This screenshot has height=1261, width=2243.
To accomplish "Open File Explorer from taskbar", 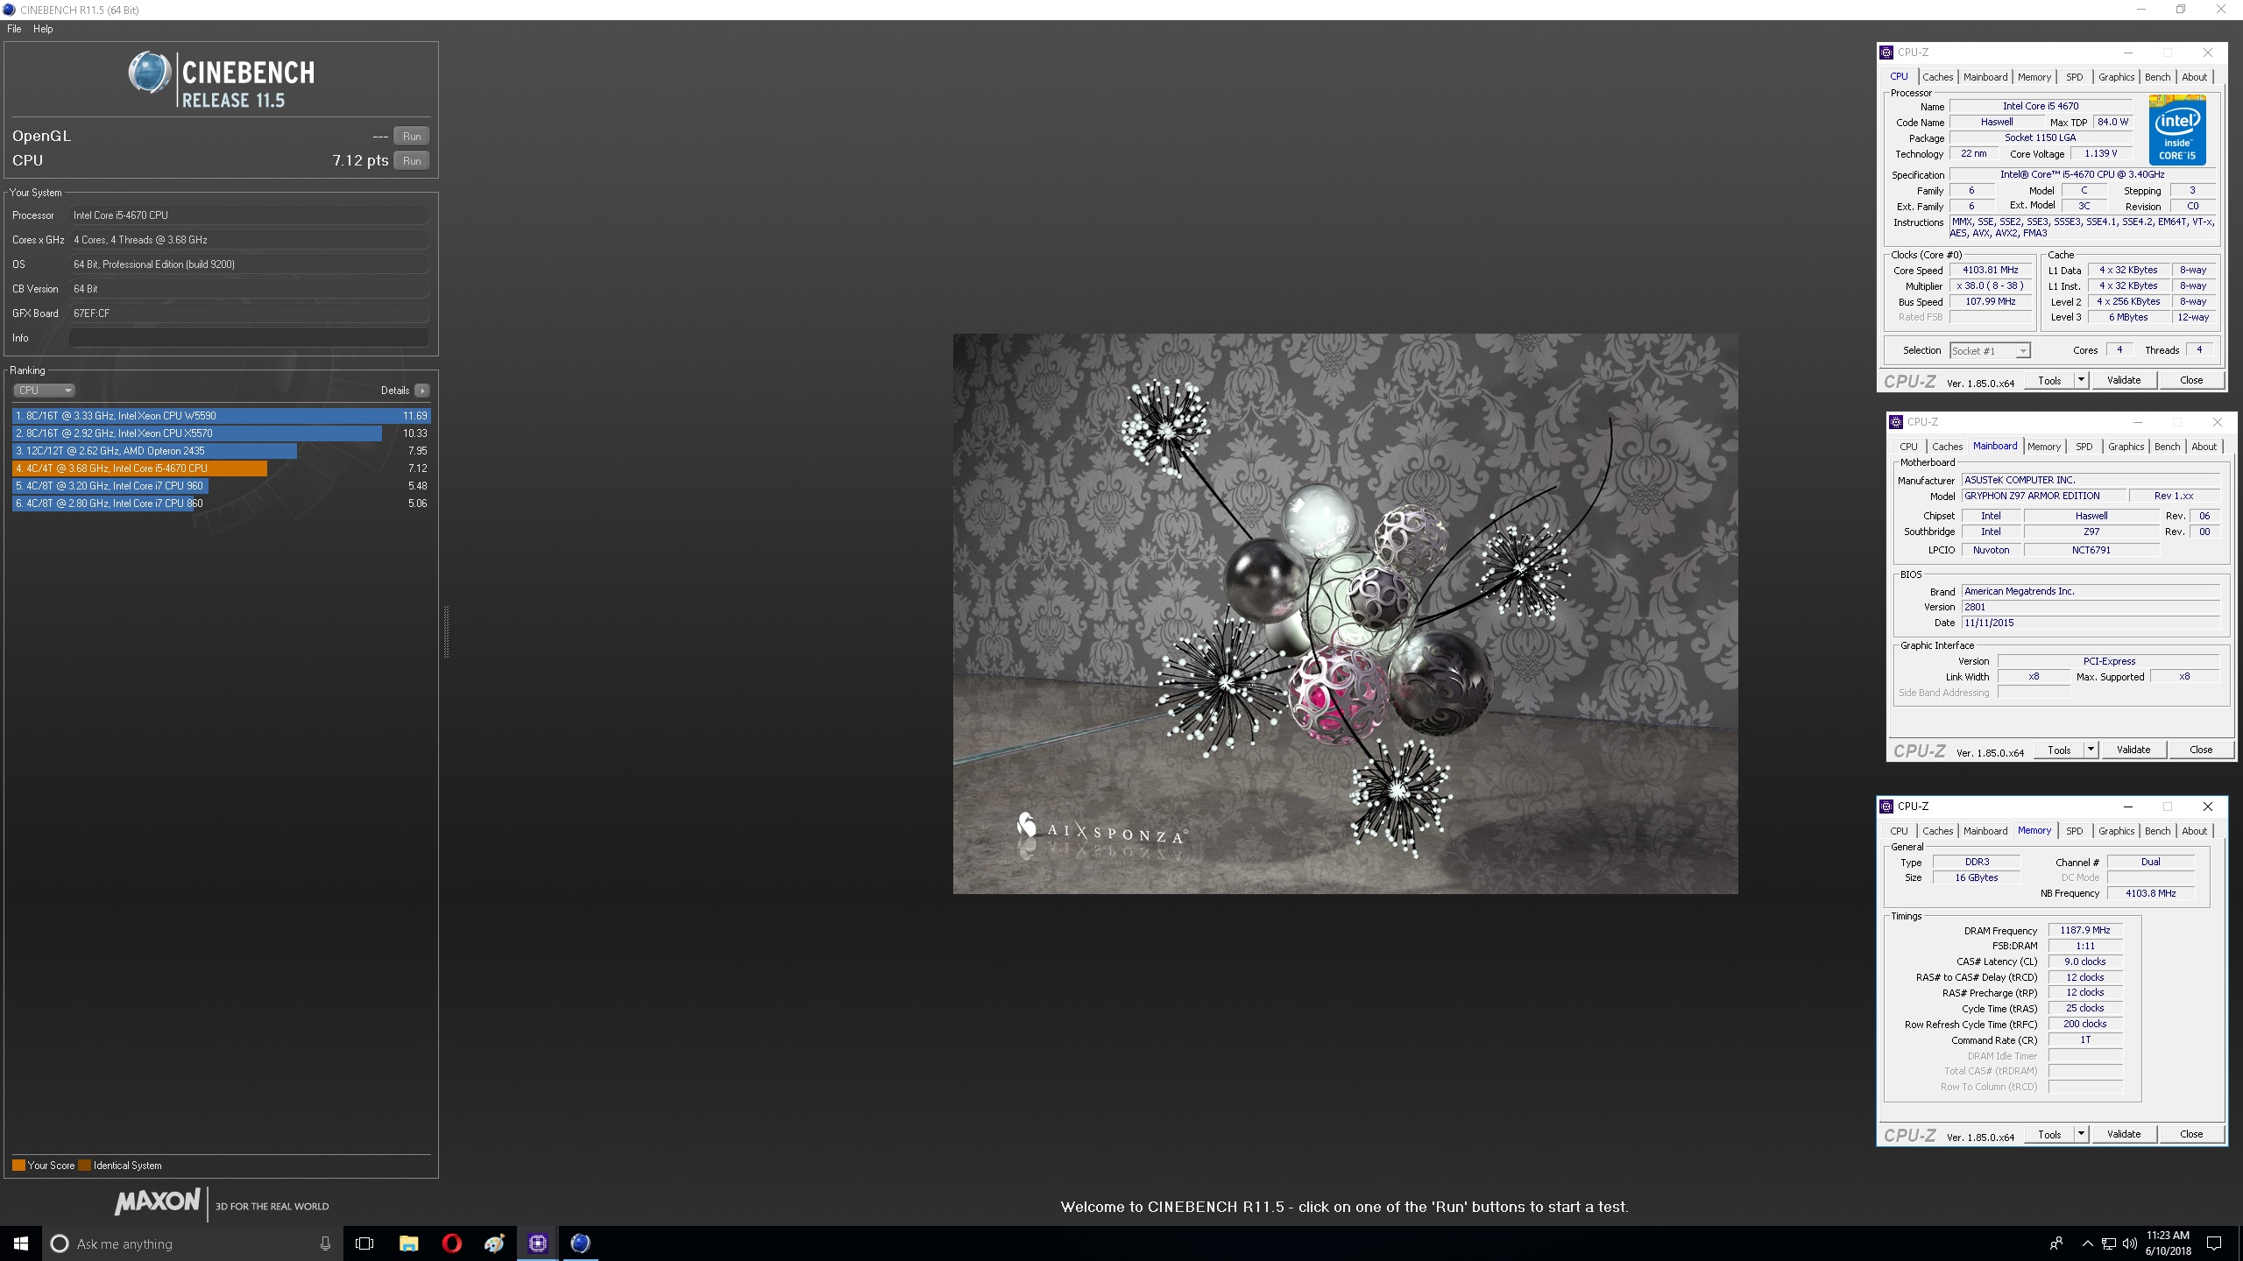I will 408,1243.
